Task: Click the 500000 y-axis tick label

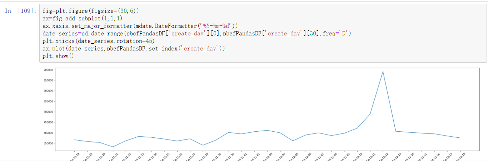Action: pyautogui.click(x=49, y=112)
